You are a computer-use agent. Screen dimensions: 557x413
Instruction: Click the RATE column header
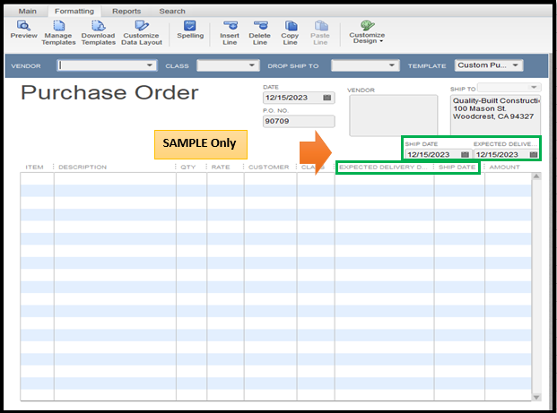pos(221,168)
